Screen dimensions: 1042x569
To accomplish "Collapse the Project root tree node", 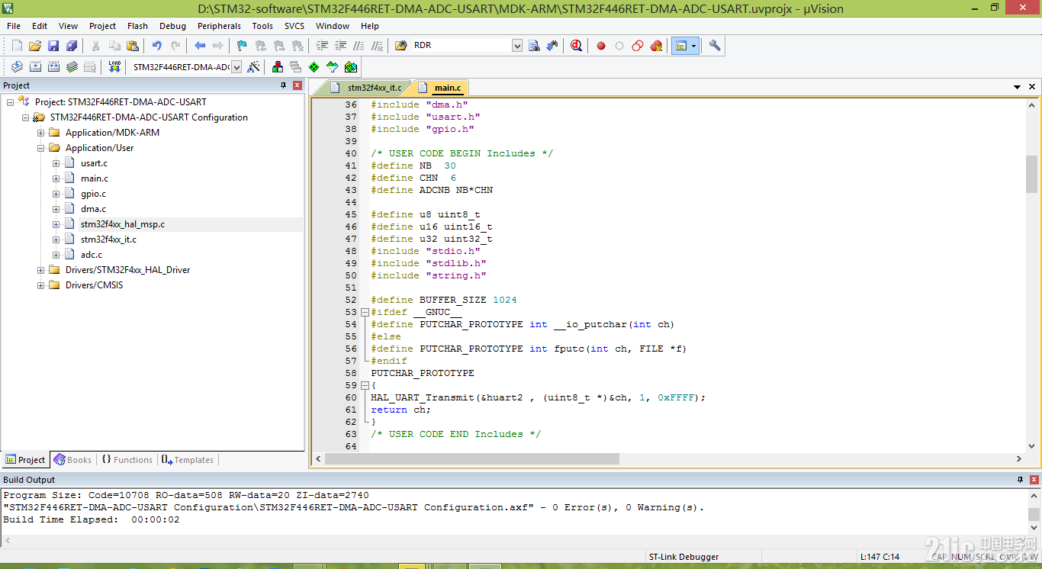I will pos(11,102).
